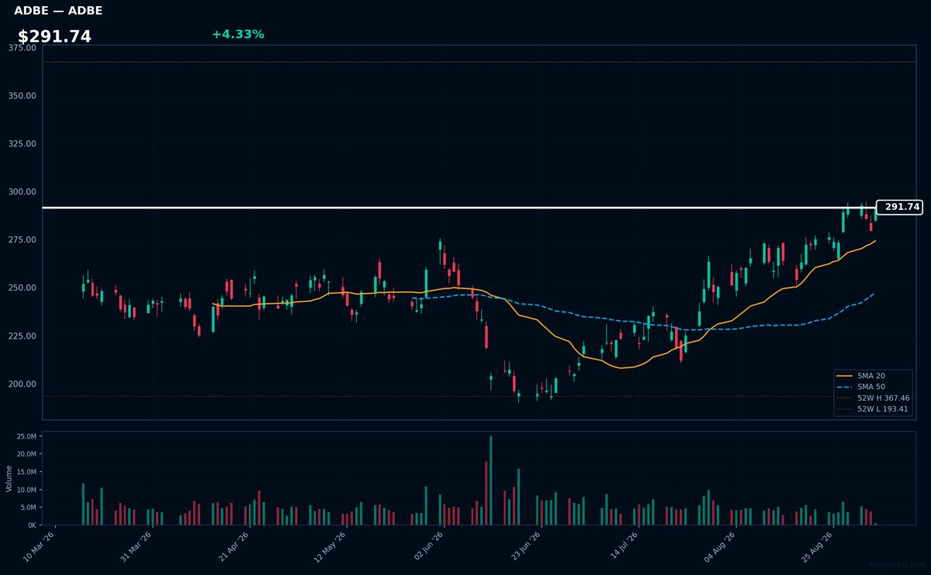Click the 225.00 price axis label
Image resolution: width=931 pixels, height=575 pixels.
tap(22, 336)
